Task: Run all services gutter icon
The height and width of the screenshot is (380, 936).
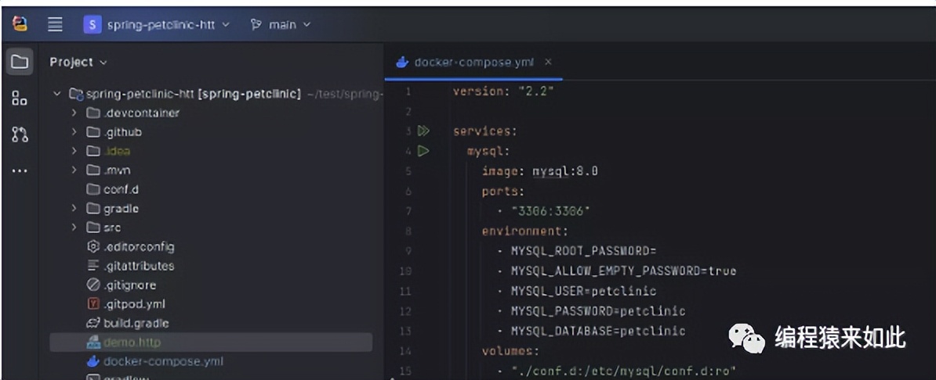Action: point(423,131)
